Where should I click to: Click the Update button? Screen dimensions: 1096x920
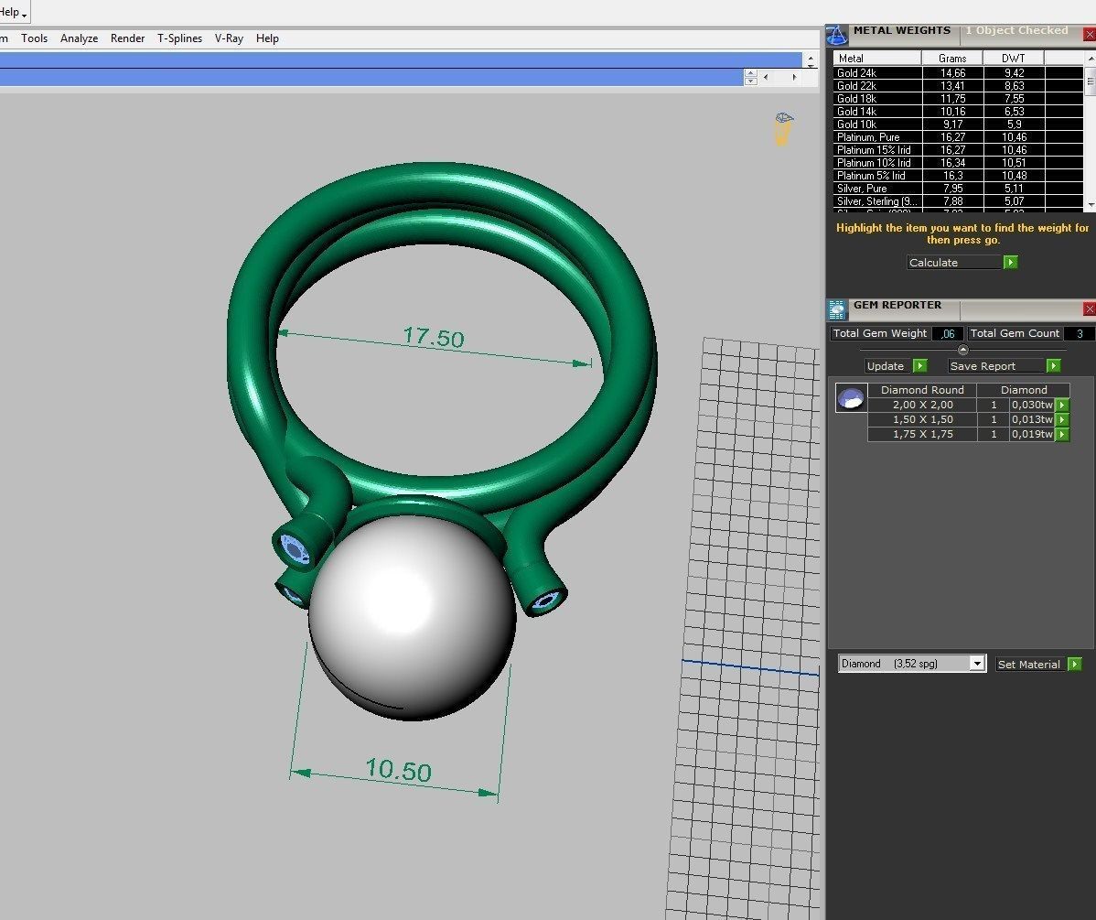(889, 366)
